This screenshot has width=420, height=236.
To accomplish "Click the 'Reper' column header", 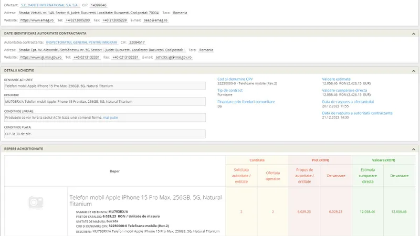I will (x=114, y=171).
